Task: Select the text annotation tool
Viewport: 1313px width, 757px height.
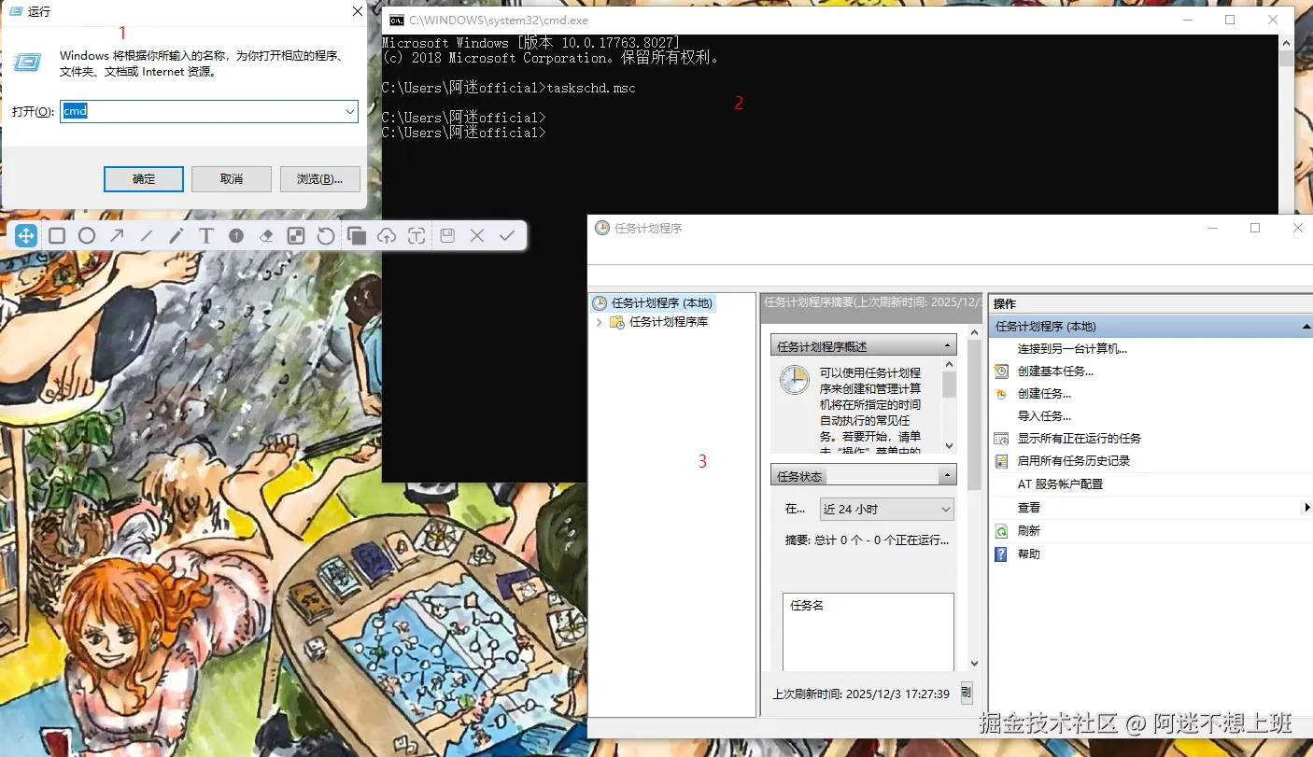Action: point(206,236)
